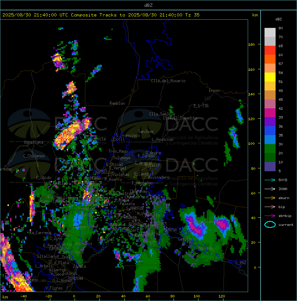This screenshot has width=297, height=301.
Task: Click the 'dBZ' title at the top
Action: (x=148, y=5)
